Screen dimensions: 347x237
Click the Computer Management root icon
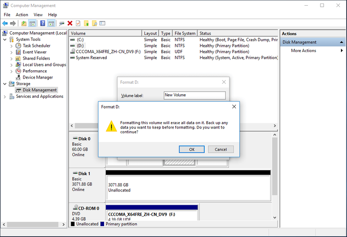(x=5, y=33)
